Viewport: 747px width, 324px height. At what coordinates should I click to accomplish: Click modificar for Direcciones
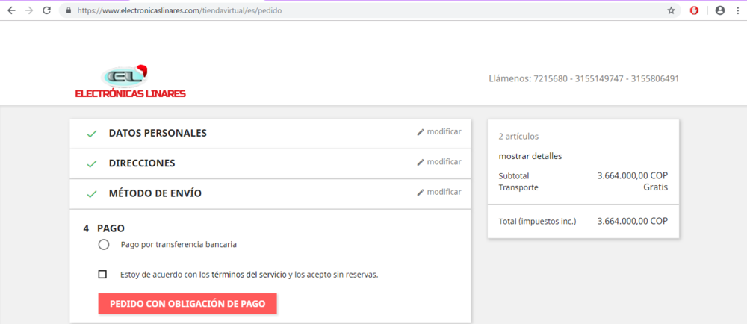(444, 162)
